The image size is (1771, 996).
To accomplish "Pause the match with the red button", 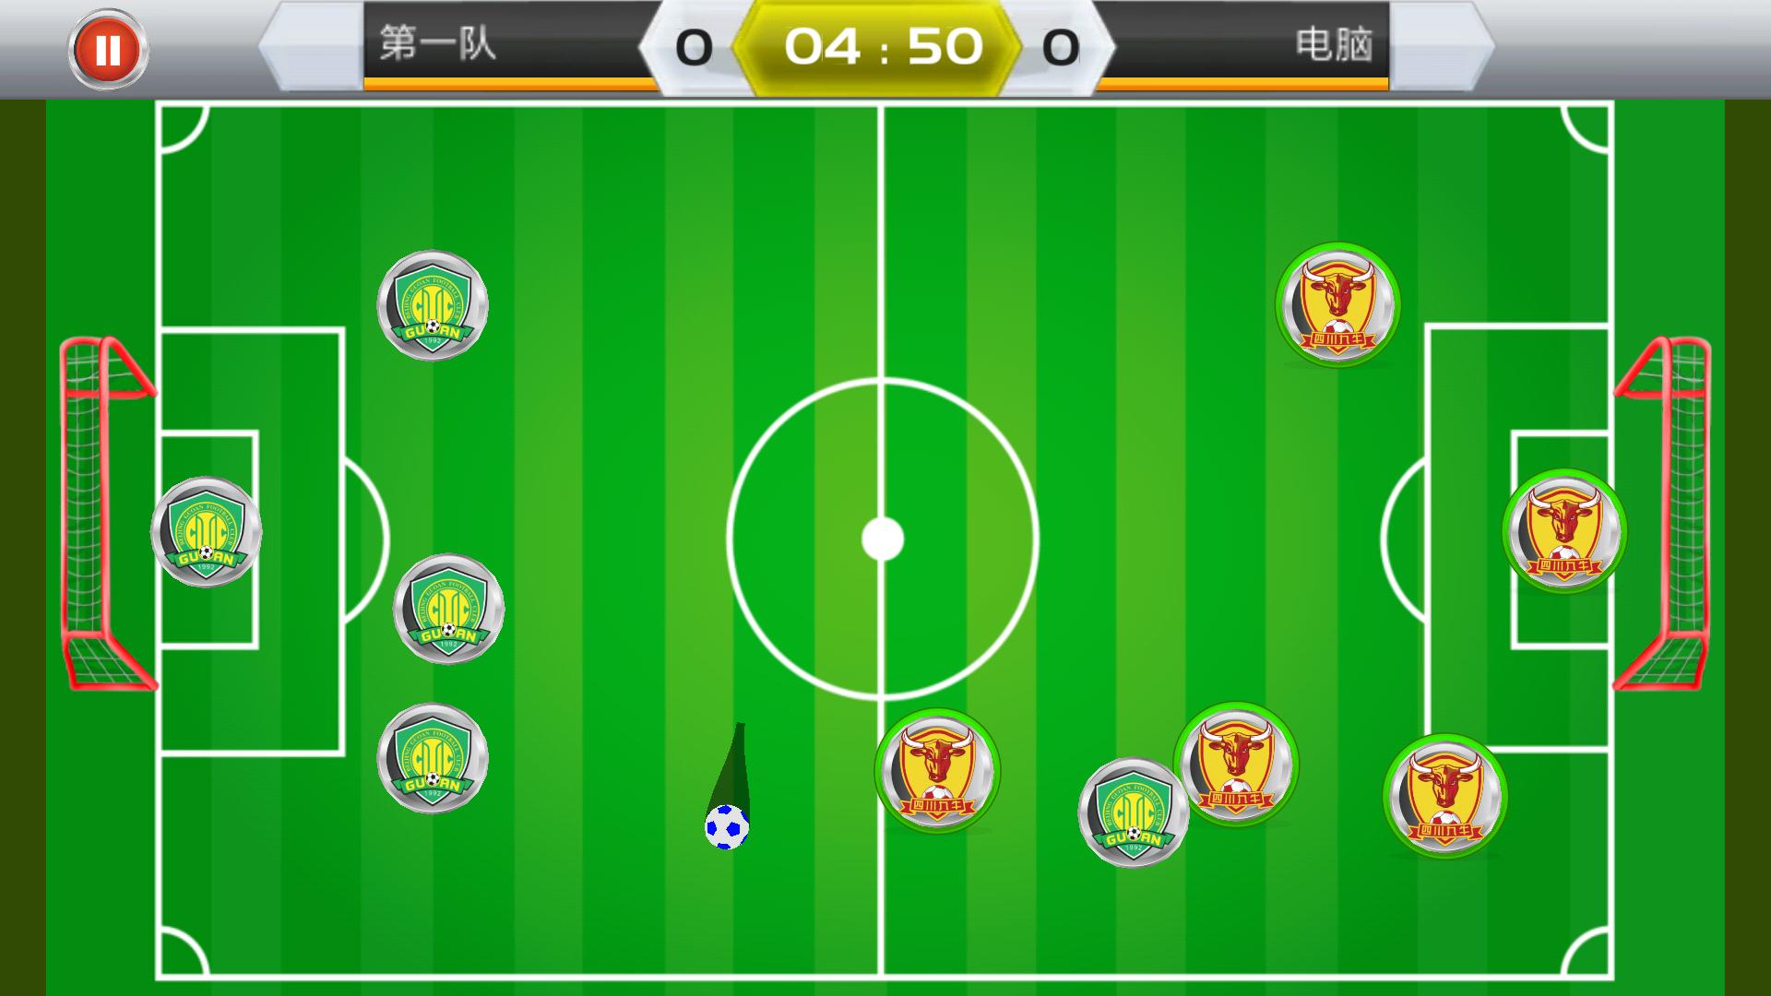I will click(x=108, y=50).
